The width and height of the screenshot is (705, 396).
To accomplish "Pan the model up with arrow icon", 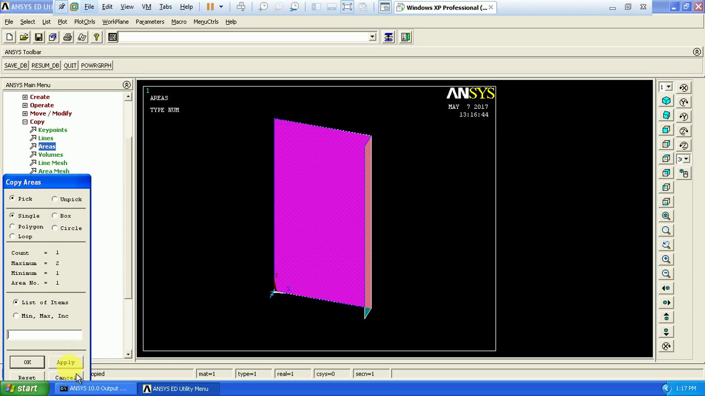I will tap(666, 317).
